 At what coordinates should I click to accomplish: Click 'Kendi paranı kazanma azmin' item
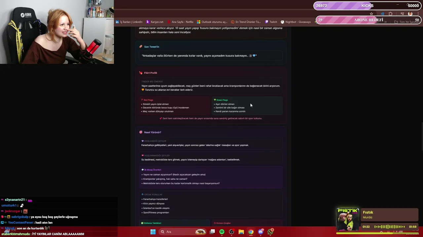click(x=230, y=111)
